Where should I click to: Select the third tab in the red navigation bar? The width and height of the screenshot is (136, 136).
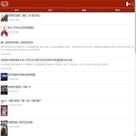84,10
